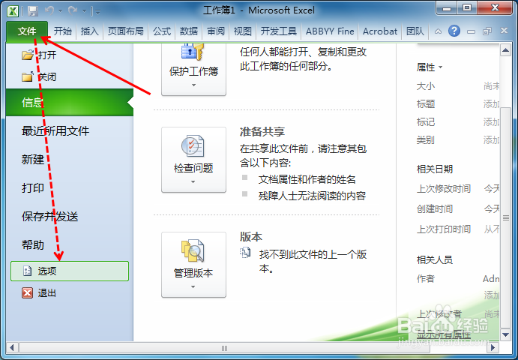Screen dimensions: 518x360
Task: Switch to the 开发工具 ribbon tab
Action: click(x=279, y=31)
